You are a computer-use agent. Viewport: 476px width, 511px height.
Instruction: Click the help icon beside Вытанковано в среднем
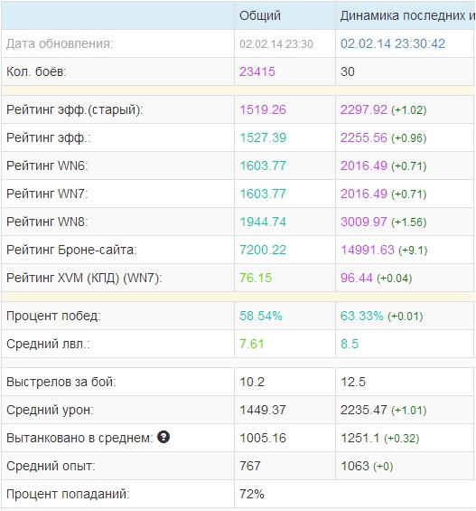click(x=163, y=437)
